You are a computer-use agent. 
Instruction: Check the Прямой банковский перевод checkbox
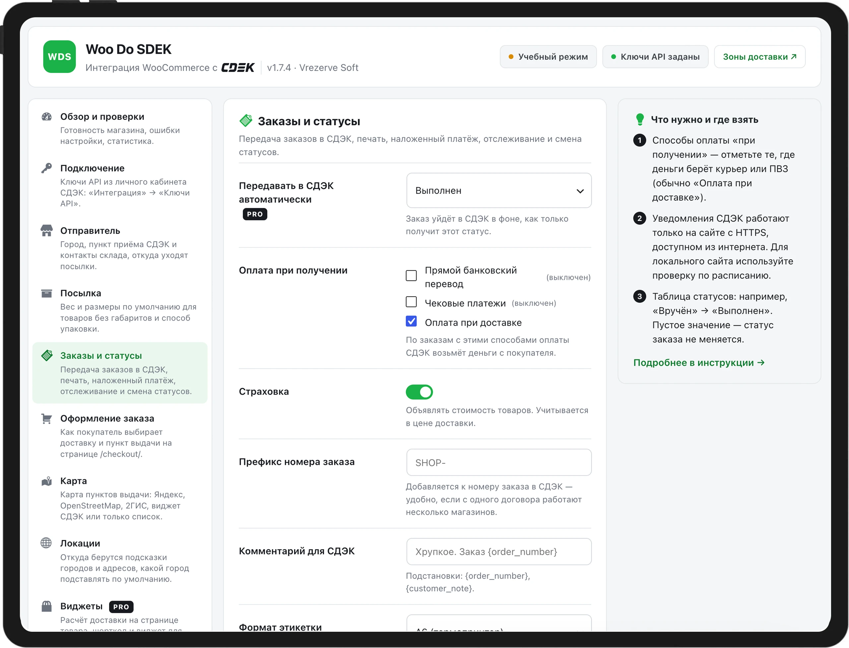(x=411, y=276)
